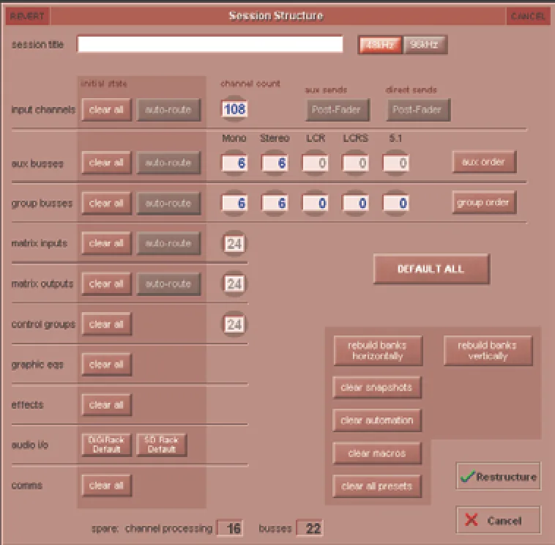Screen dimensions: 555x545
Task: Toggle auto-route for matrix inputs
Action: click(x=168, y=243)
